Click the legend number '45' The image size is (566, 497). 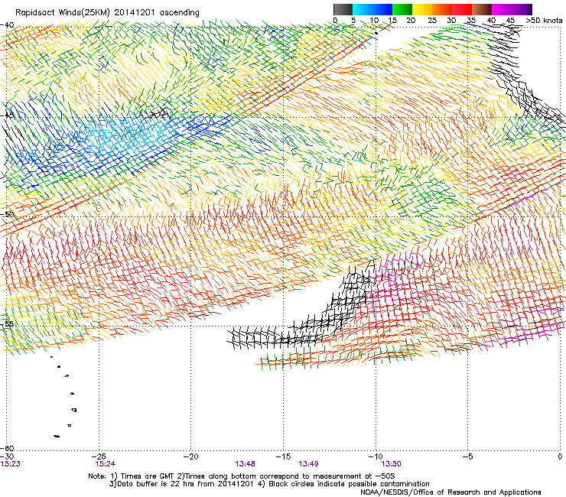coord(510,21)
